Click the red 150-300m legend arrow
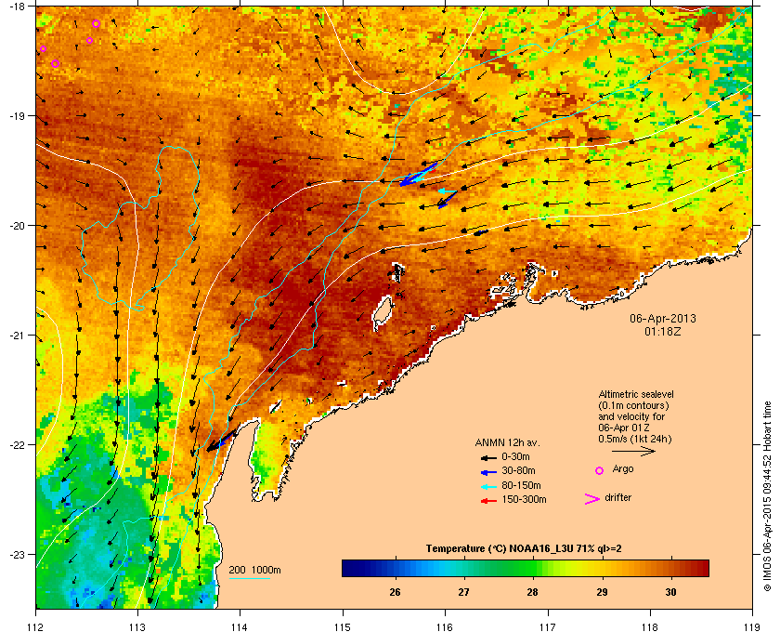 (489, 501)
